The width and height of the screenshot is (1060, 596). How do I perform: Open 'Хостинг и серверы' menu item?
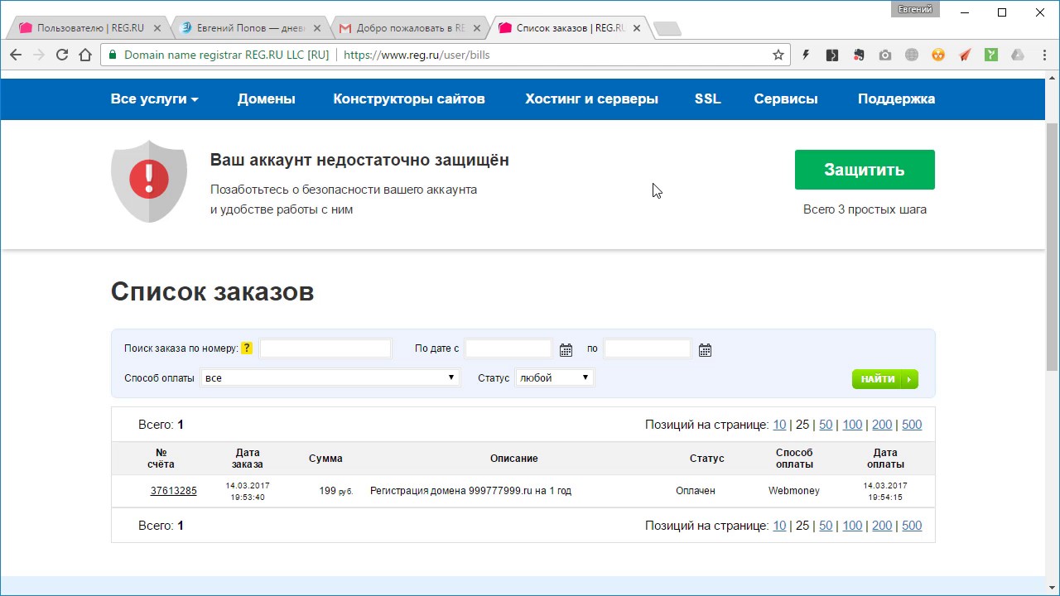point(591,99)
